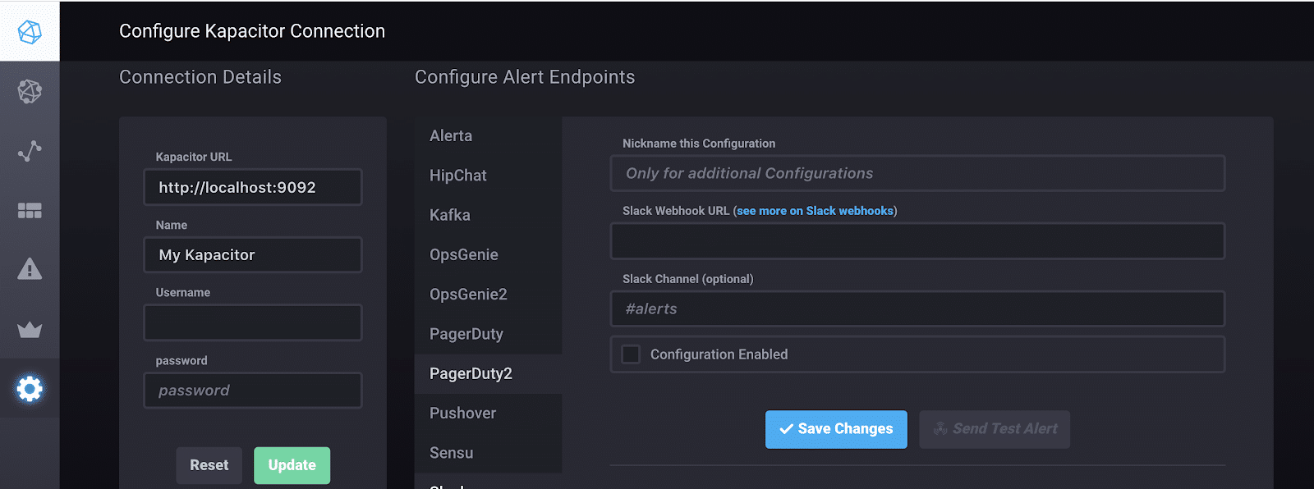
Task: Open the Dashboards grid icon
Action: (30, 211)
